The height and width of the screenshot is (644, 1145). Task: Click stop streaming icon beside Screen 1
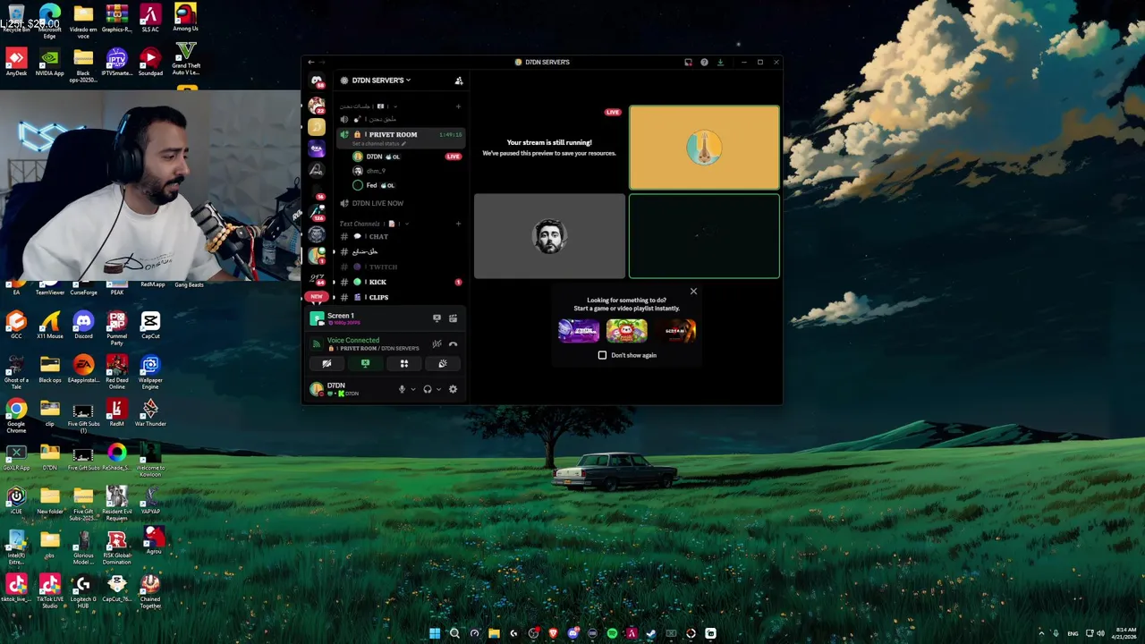tap(437, 318)
